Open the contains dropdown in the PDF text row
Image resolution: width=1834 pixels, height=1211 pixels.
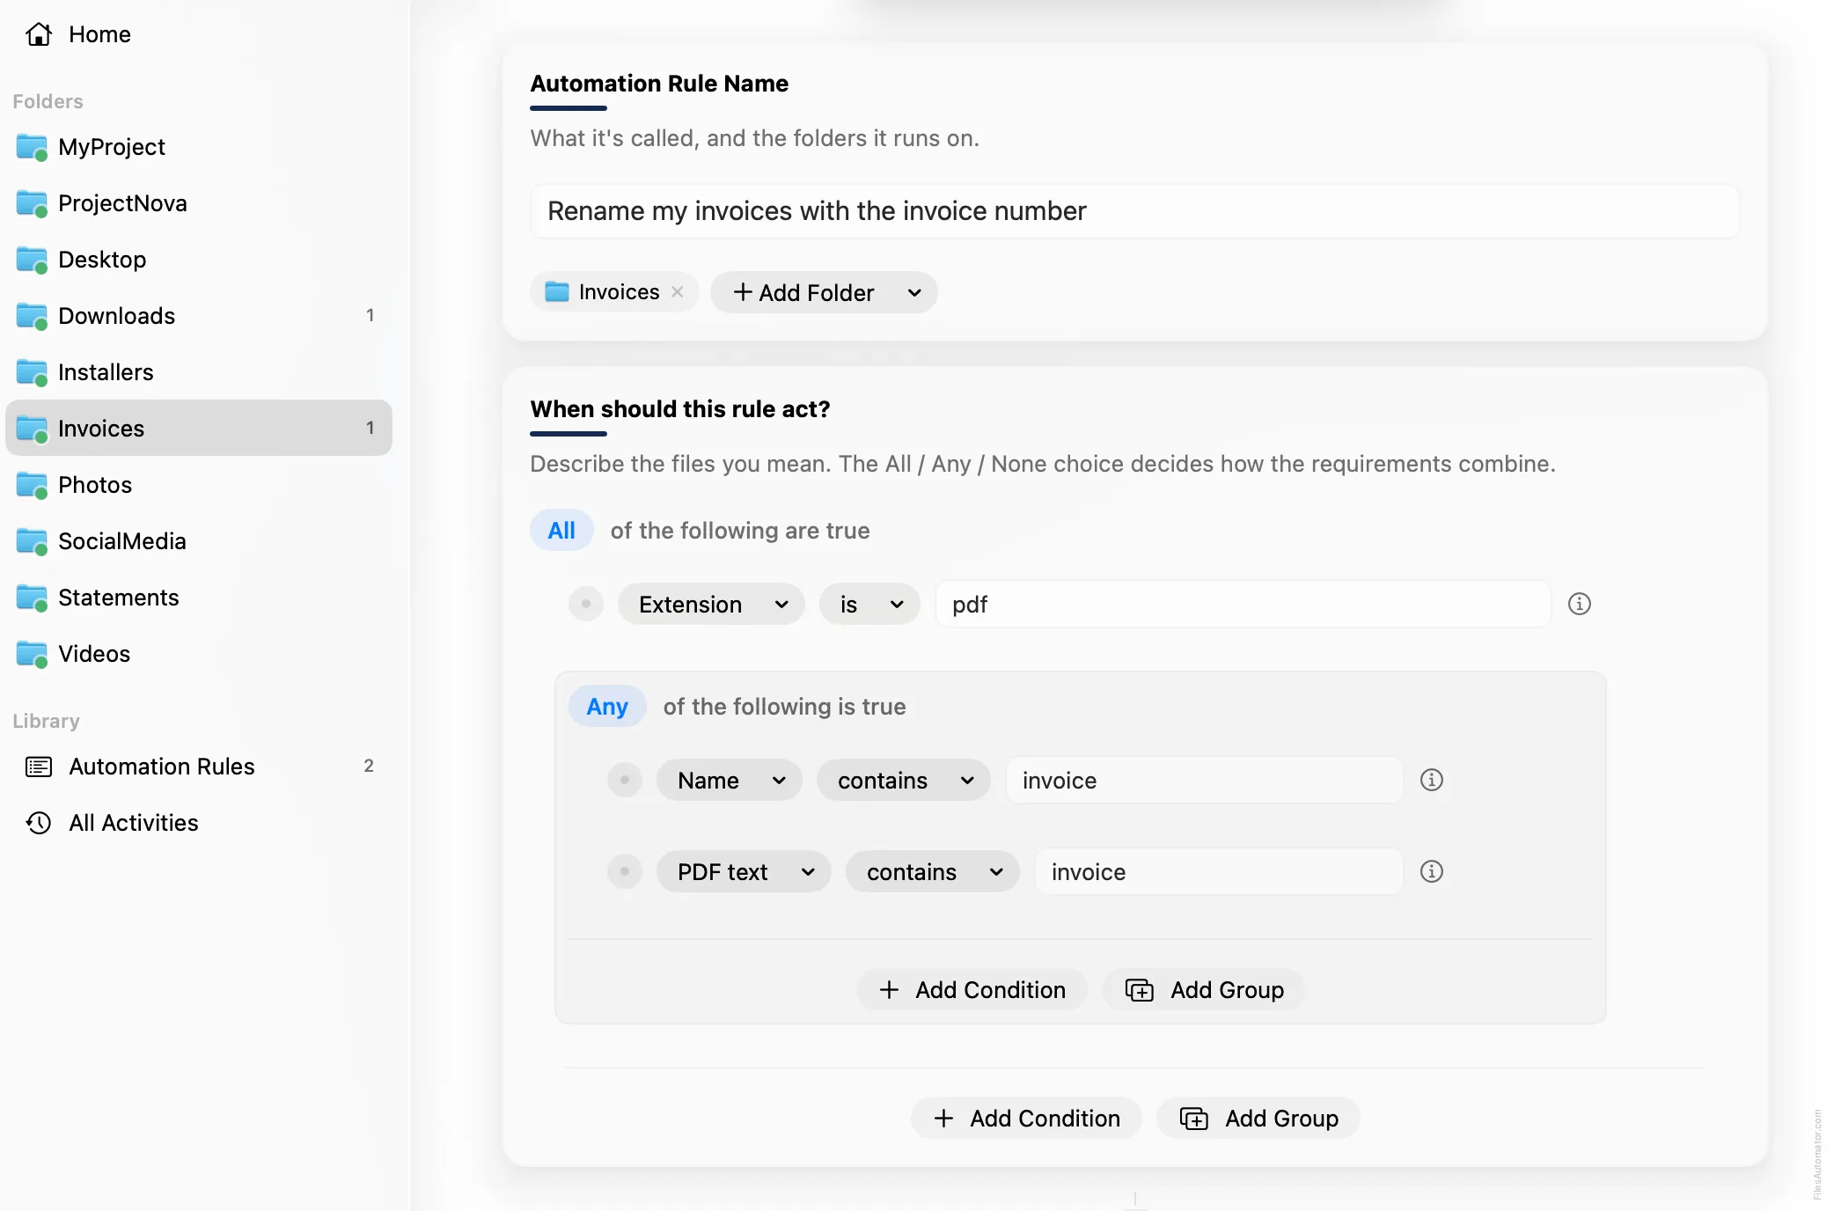click(x=932, y=872)
